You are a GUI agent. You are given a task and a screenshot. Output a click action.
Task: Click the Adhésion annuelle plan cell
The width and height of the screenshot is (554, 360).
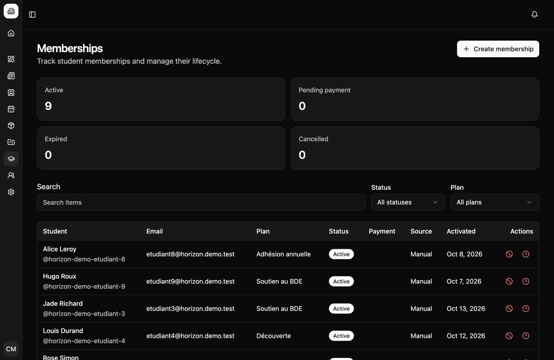click(x=283, y=254)
